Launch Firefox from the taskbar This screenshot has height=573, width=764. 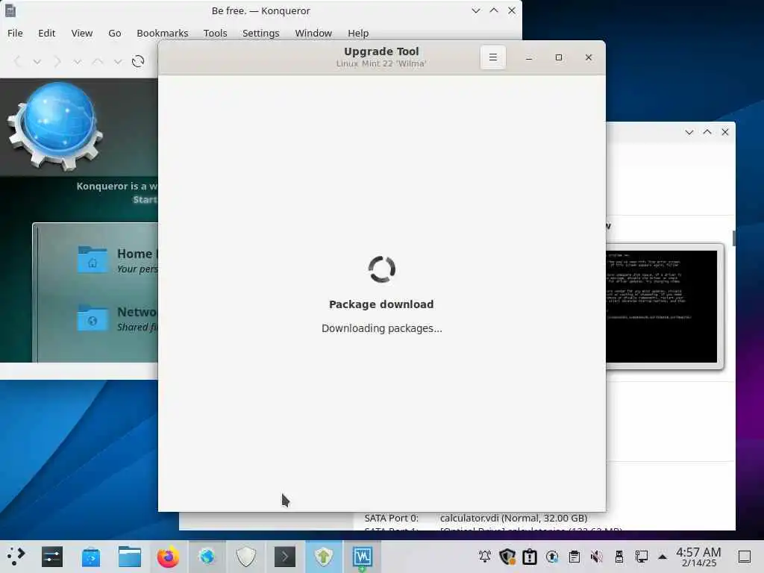168,557
